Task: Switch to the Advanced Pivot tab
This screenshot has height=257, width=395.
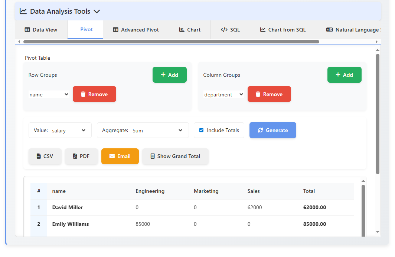Action: point(136,29)
